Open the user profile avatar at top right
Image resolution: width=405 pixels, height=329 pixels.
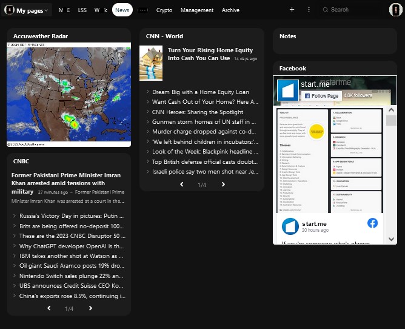pos(395,10)
